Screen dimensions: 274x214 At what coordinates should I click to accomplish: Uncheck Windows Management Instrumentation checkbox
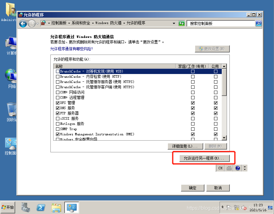58,134
